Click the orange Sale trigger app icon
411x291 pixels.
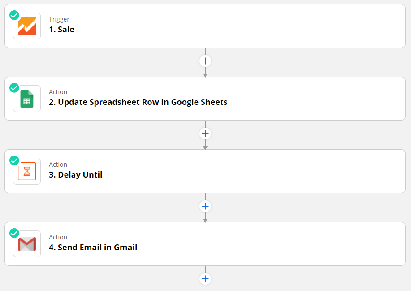(x=27, y=26)
